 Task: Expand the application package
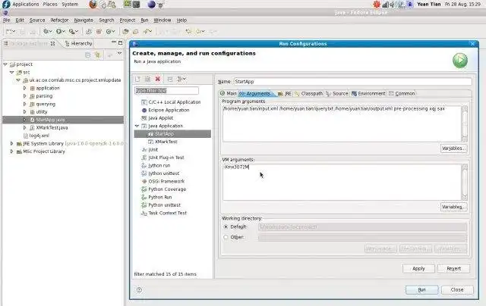pyautogui.click(x=24, y=88)
